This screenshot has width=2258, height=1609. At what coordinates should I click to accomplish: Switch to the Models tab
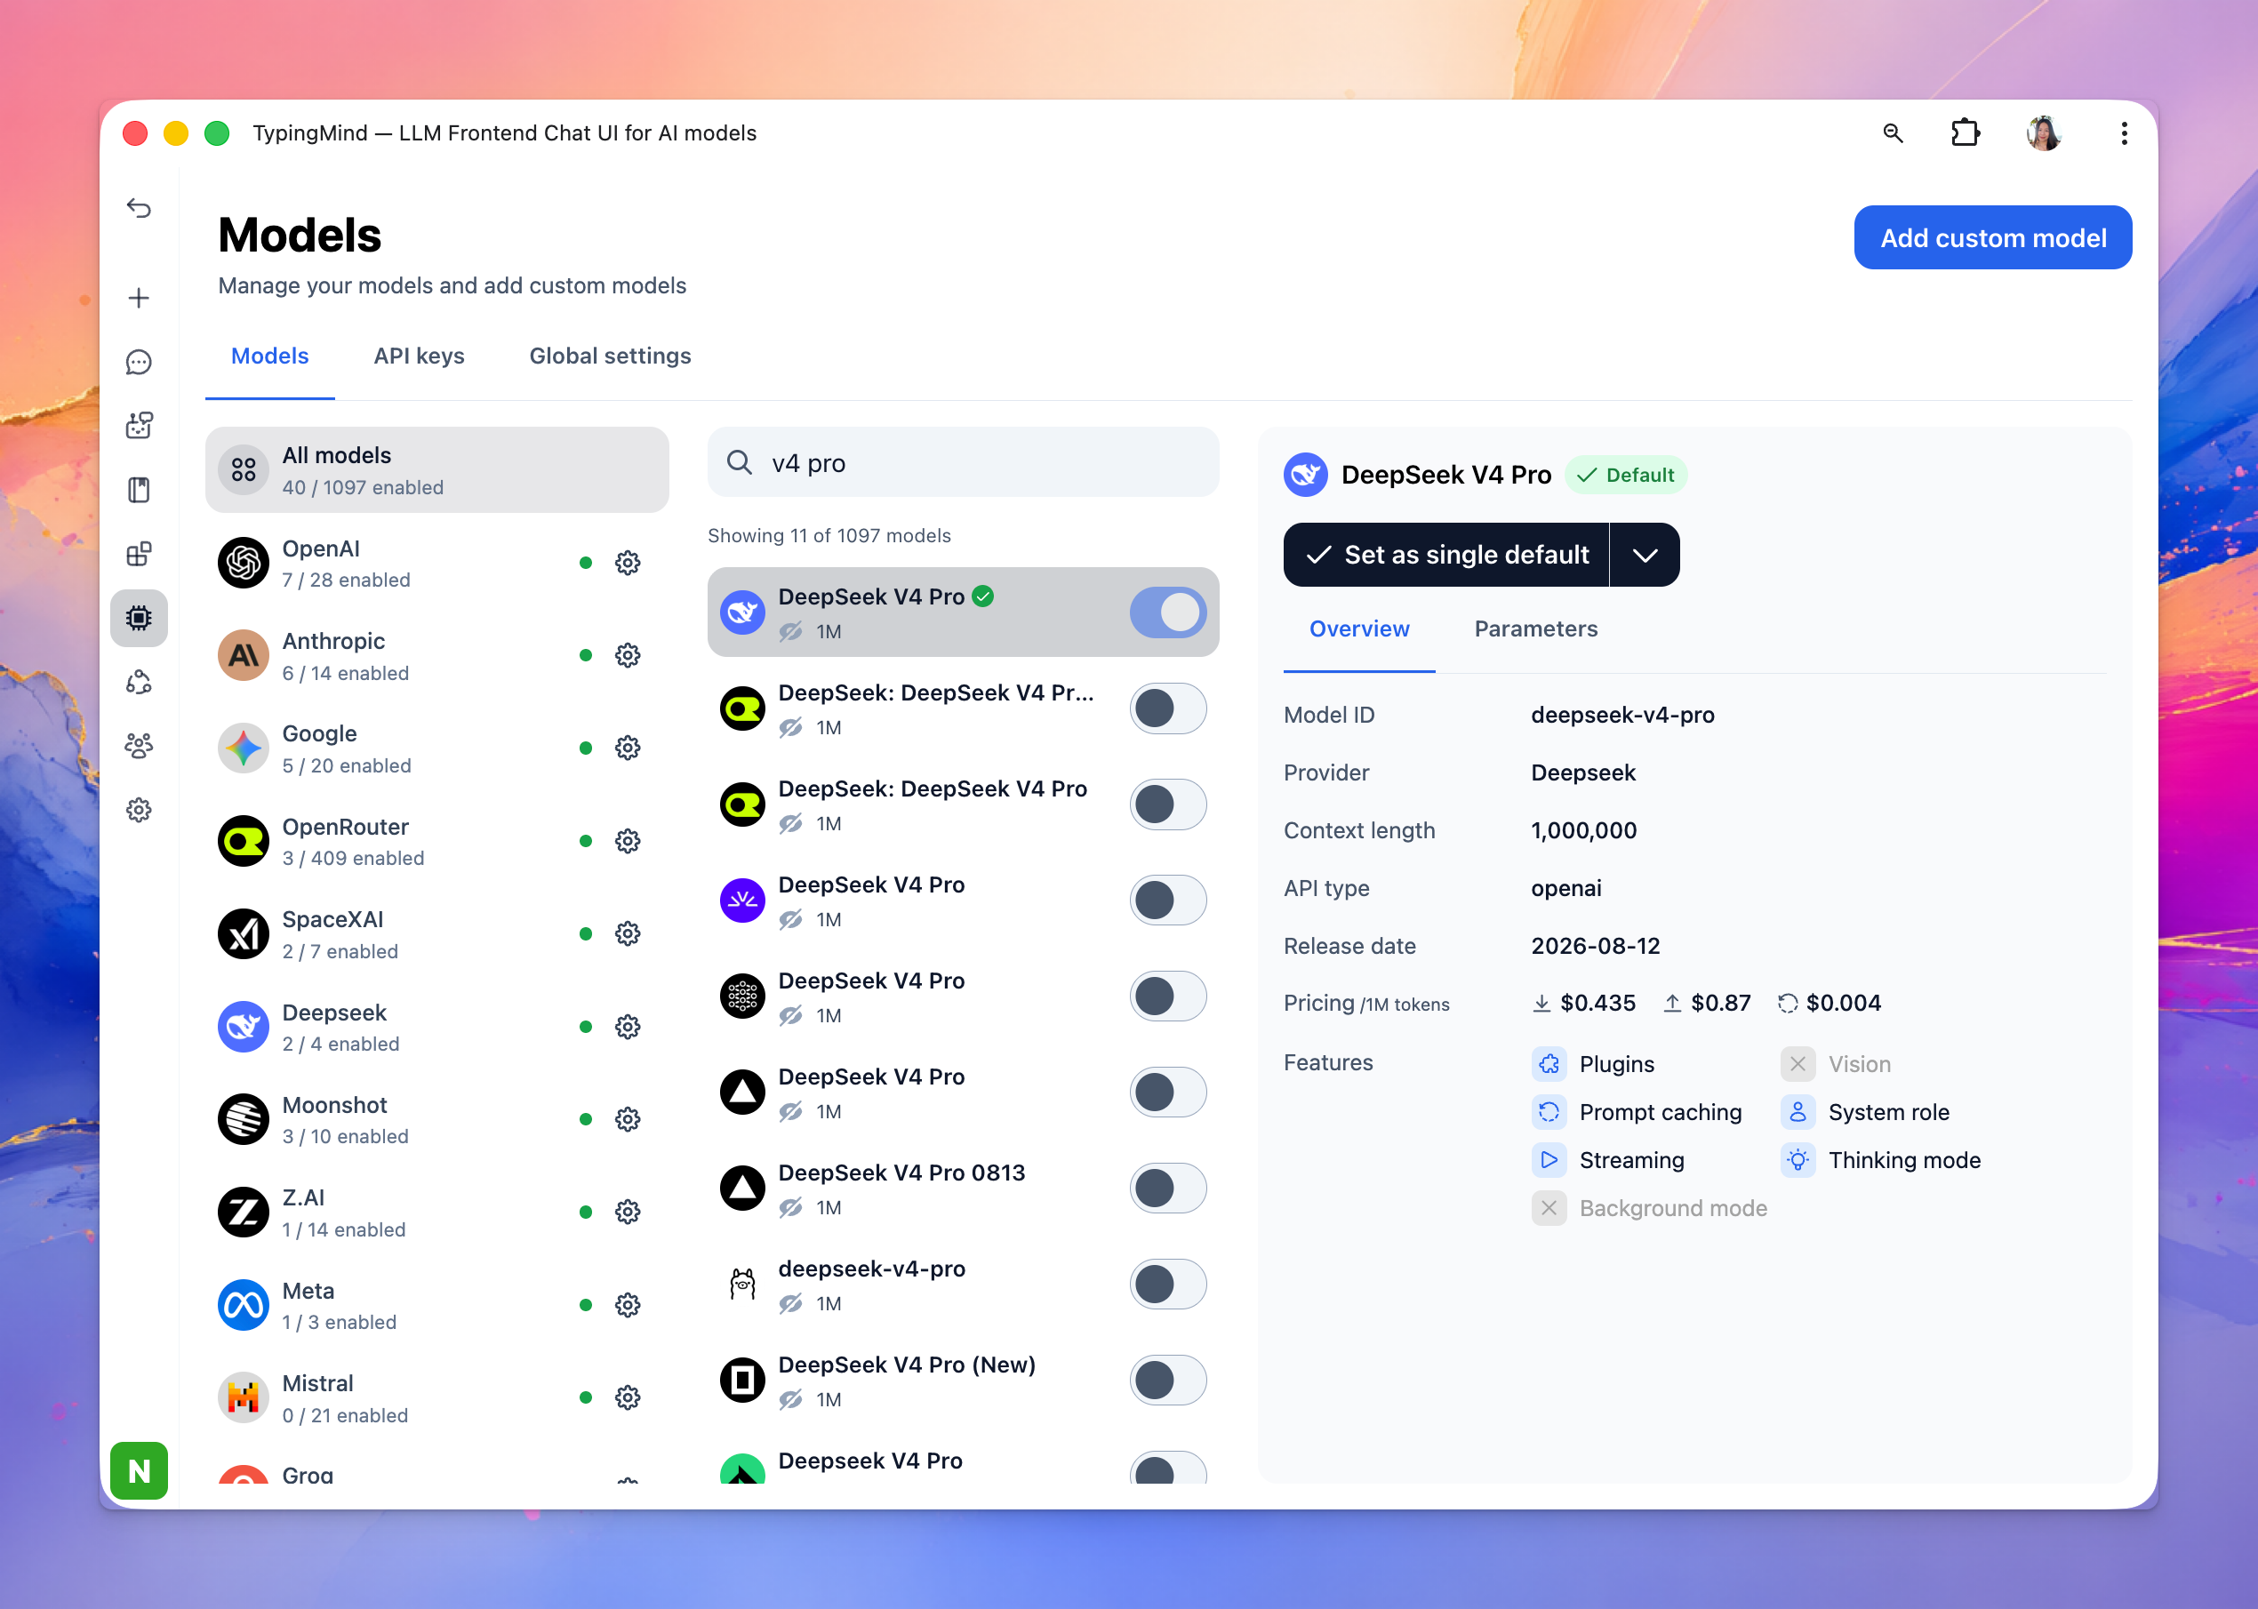[x=269, y=356]
